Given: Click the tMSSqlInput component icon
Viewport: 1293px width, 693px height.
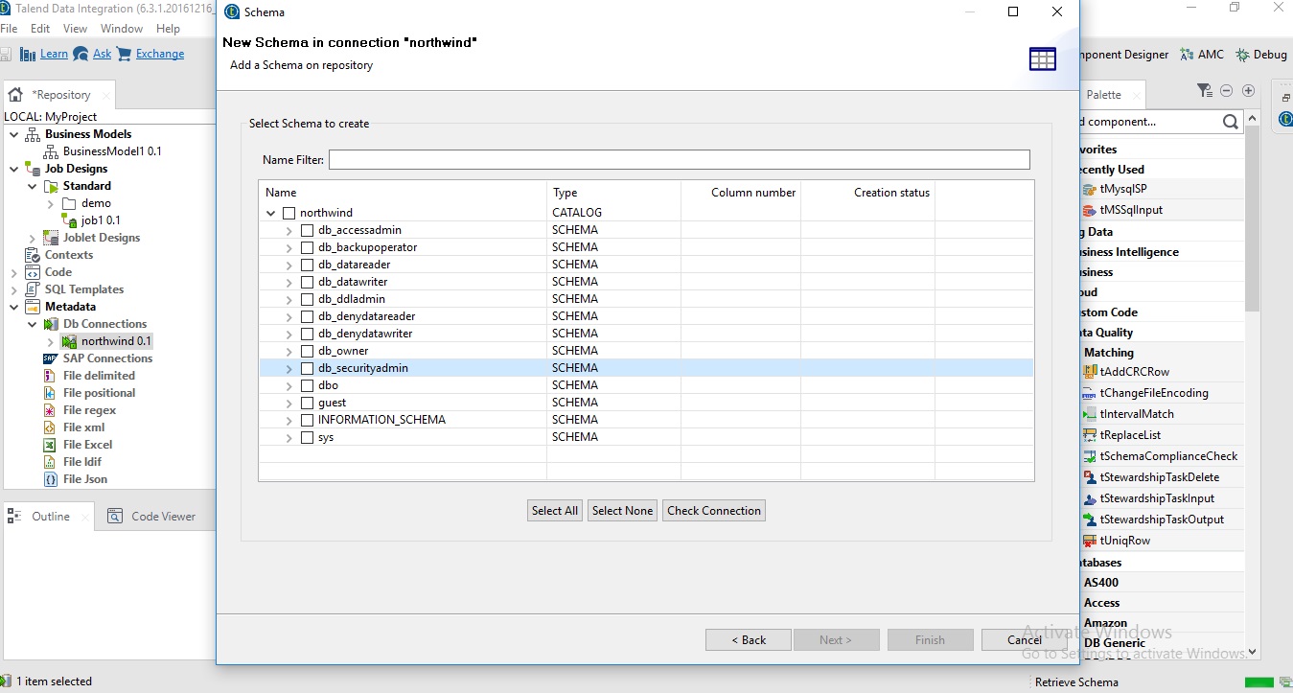Looking at the screenshot, I should 1089,210.
